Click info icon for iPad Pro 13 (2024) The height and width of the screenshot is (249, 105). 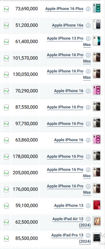point(88,235)
